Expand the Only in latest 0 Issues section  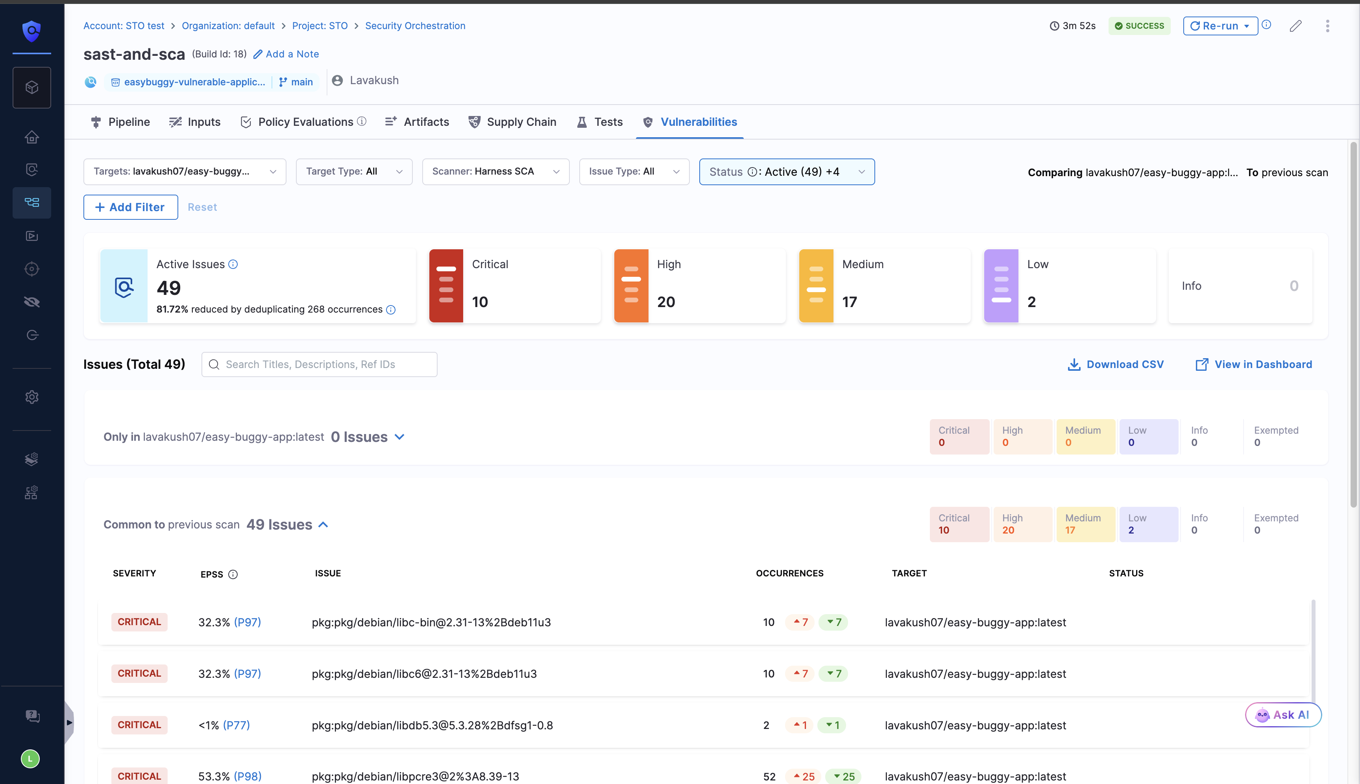pyautogui.click(x=399, y=437)
